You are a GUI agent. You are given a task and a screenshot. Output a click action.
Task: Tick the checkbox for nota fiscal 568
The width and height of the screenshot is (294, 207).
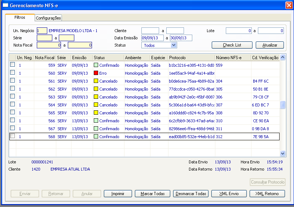tap(13, 136)
